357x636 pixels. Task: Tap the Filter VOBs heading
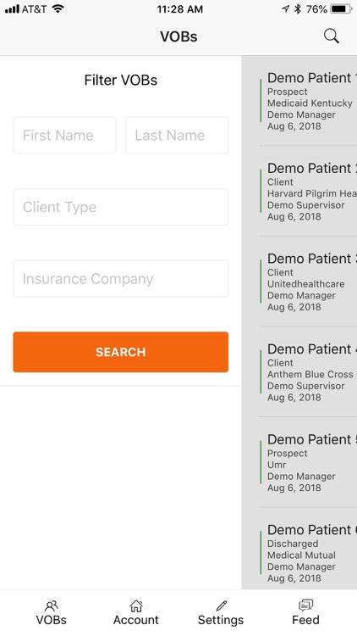coord(121,80)
